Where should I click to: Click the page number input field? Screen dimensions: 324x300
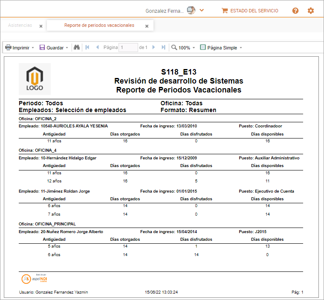point(128,48)
